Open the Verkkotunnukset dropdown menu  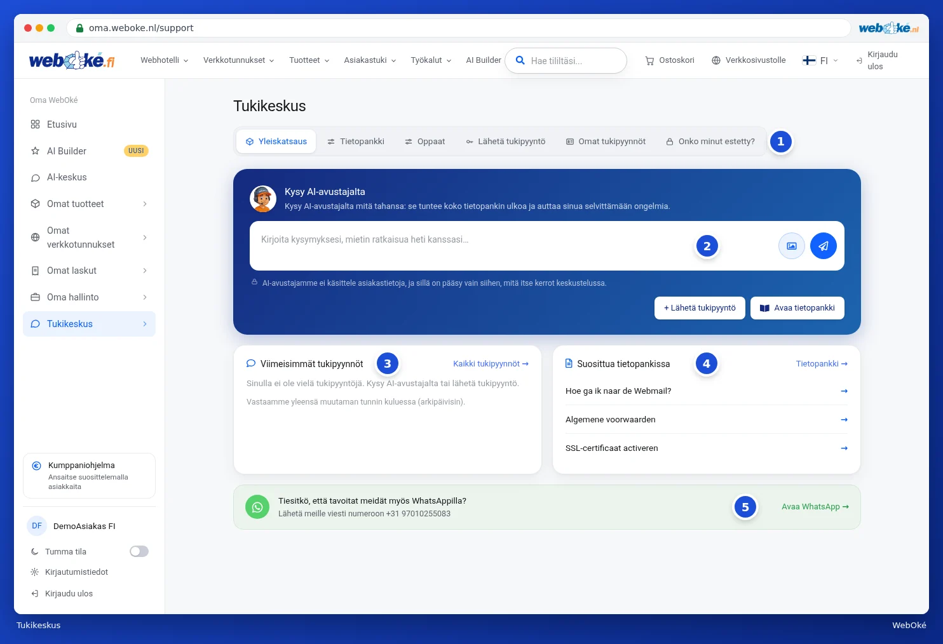point(239,60)
